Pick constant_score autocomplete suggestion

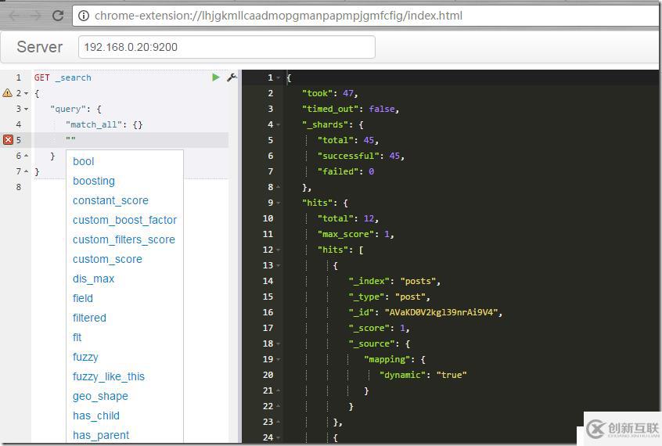tap(110, 200)
